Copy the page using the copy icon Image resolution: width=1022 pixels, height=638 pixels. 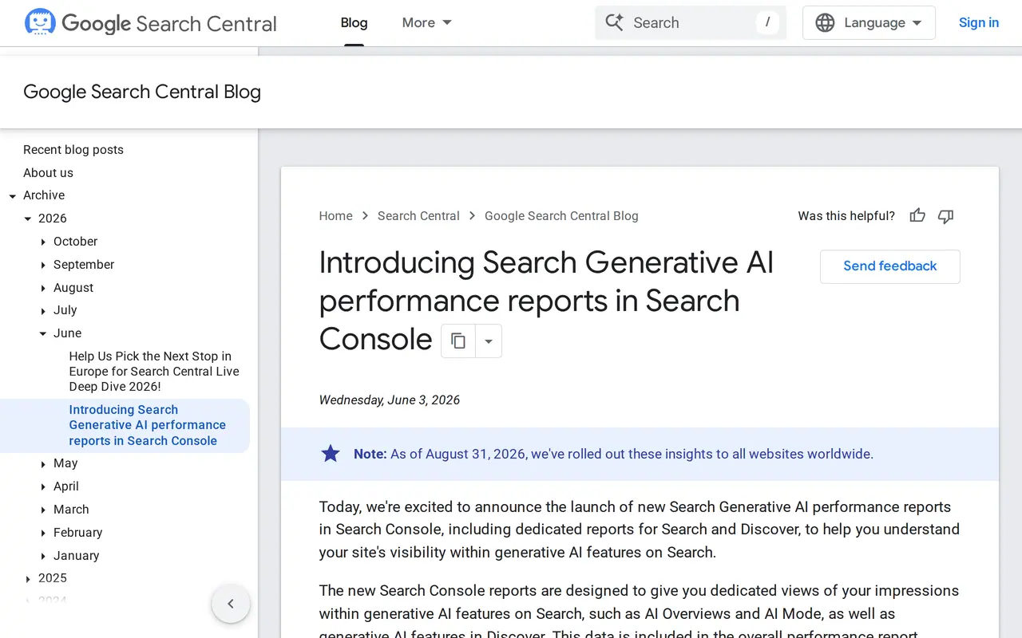point(458,341)
